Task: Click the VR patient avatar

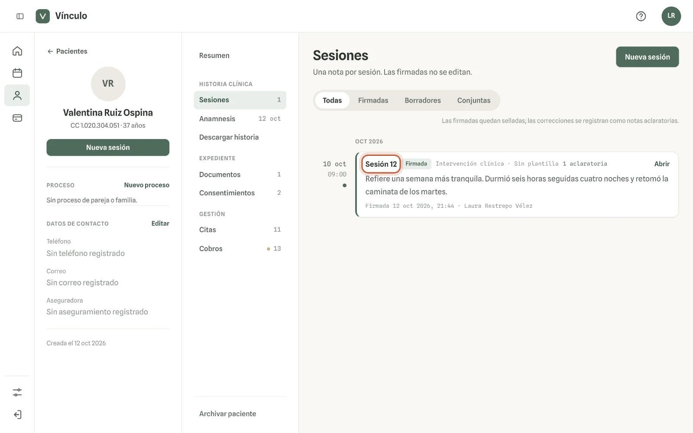Action: click(x=108, y=84)
